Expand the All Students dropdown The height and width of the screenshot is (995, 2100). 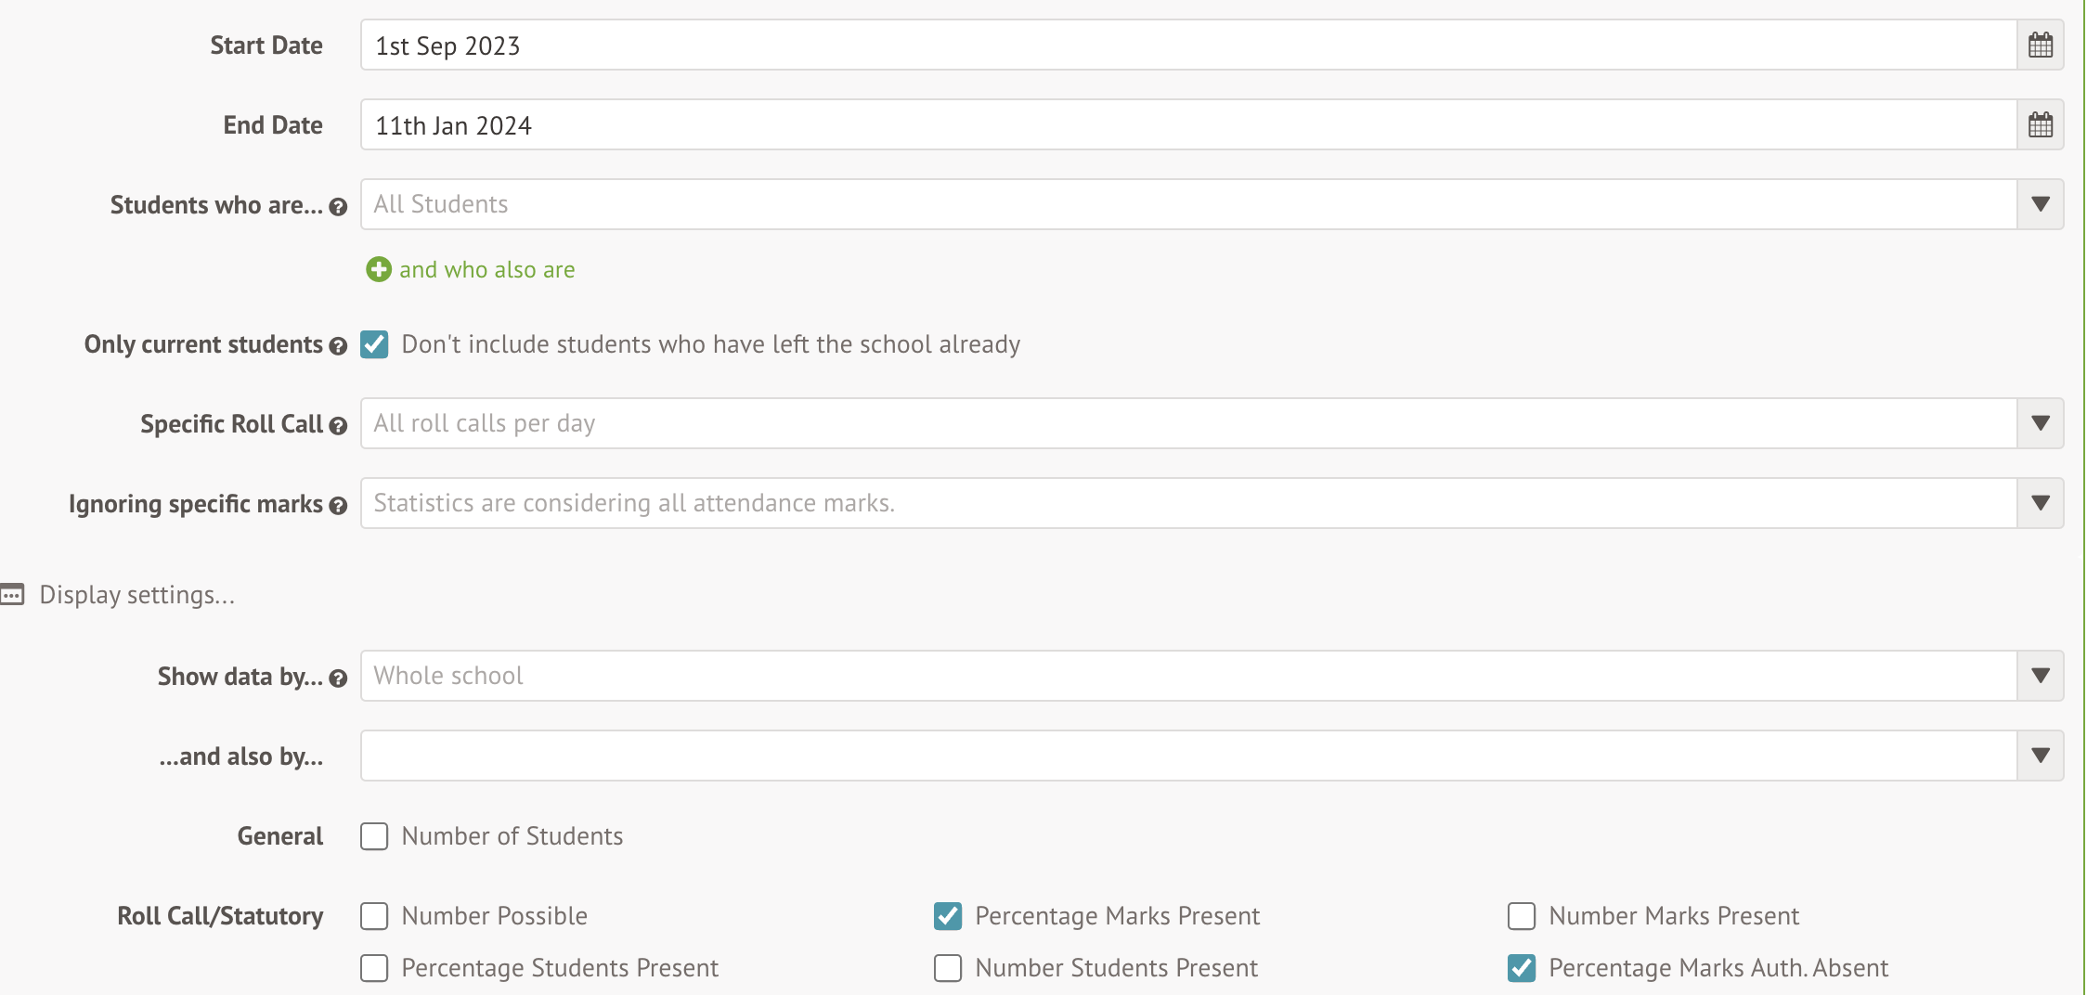tap(2040, 205)
